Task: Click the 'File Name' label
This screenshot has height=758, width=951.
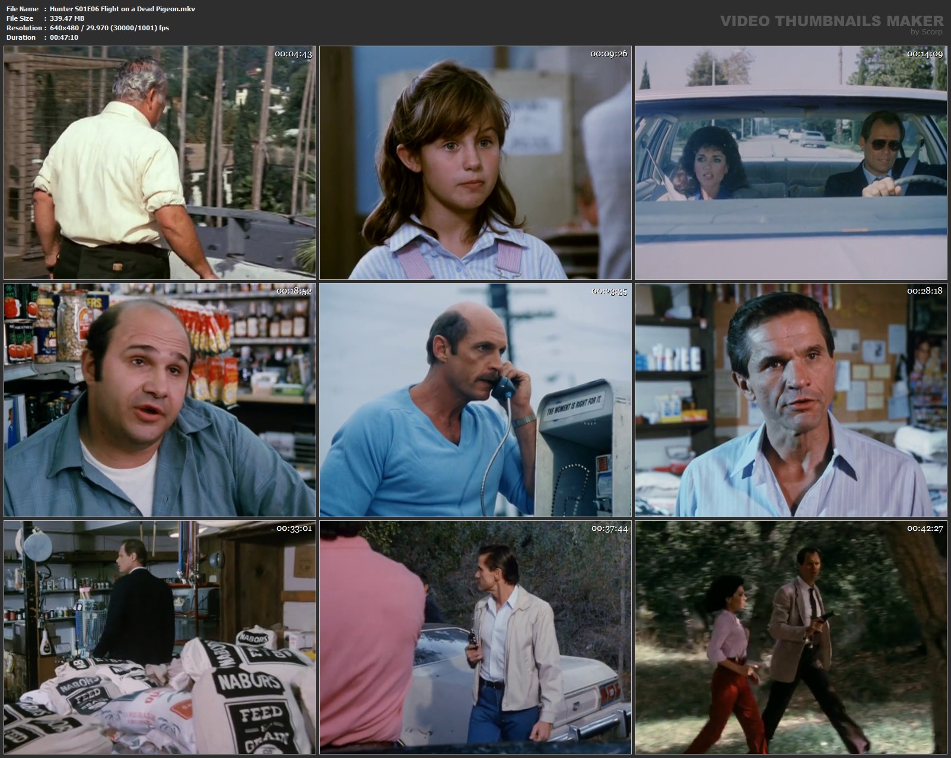Action: [23, 9]
